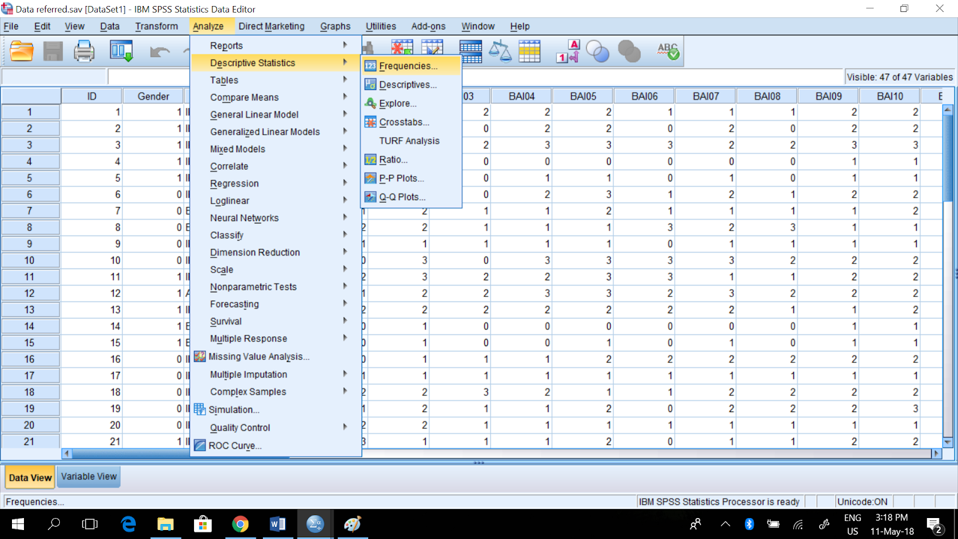Click the Print toolbar icon
The width and height of the screenshot is (958, 539).
[x=84, y=51]
